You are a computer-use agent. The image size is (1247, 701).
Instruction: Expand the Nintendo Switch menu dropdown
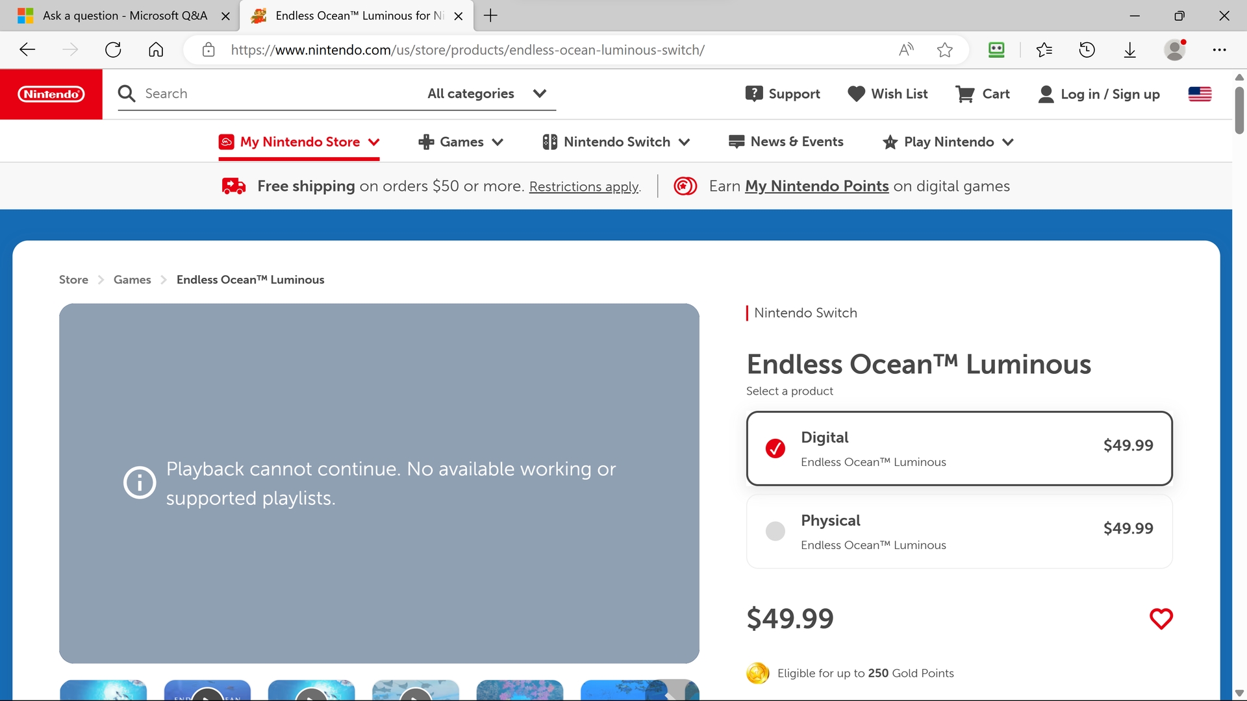(616, 142)
